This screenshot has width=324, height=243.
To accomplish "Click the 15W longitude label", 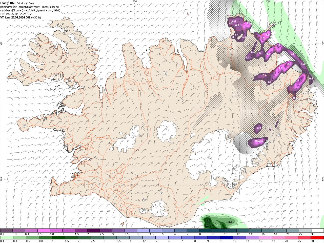I will 268,1.
